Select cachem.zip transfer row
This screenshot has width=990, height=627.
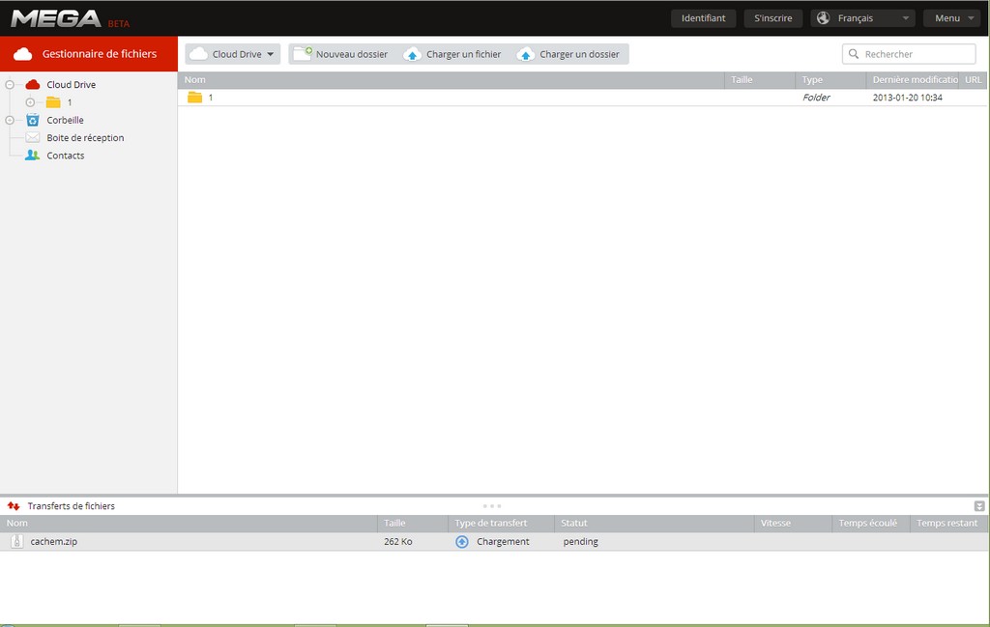(493, 541)
